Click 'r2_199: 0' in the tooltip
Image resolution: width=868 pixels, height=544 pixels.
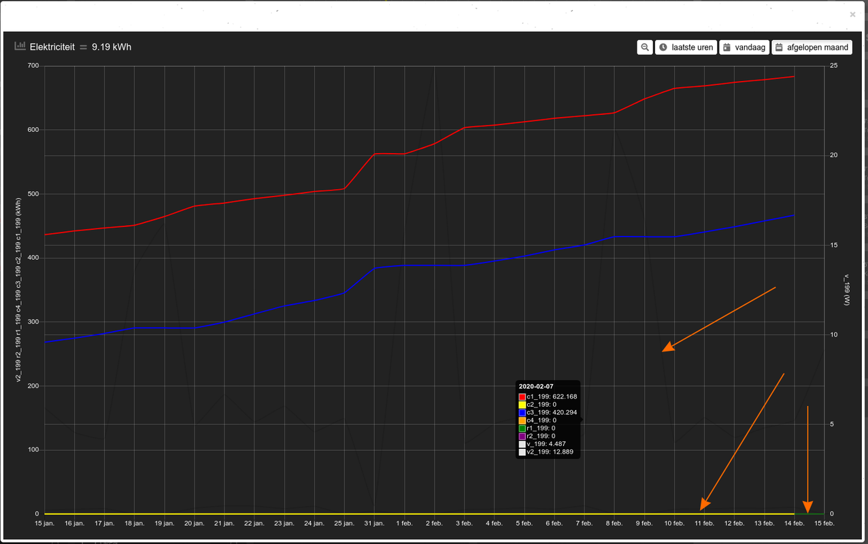[x=541, y=436]
